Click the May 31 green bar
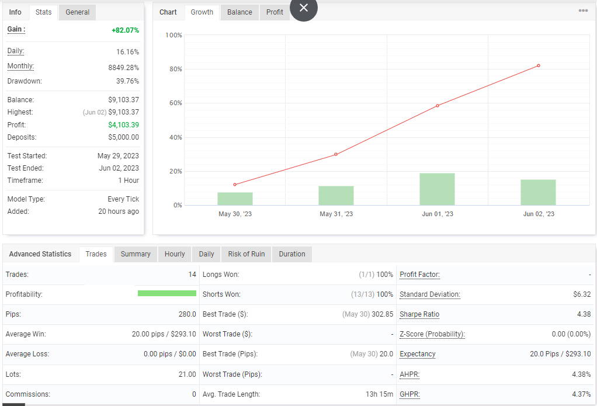The width and height of the screenshot is (597, 406). [336, 196]
